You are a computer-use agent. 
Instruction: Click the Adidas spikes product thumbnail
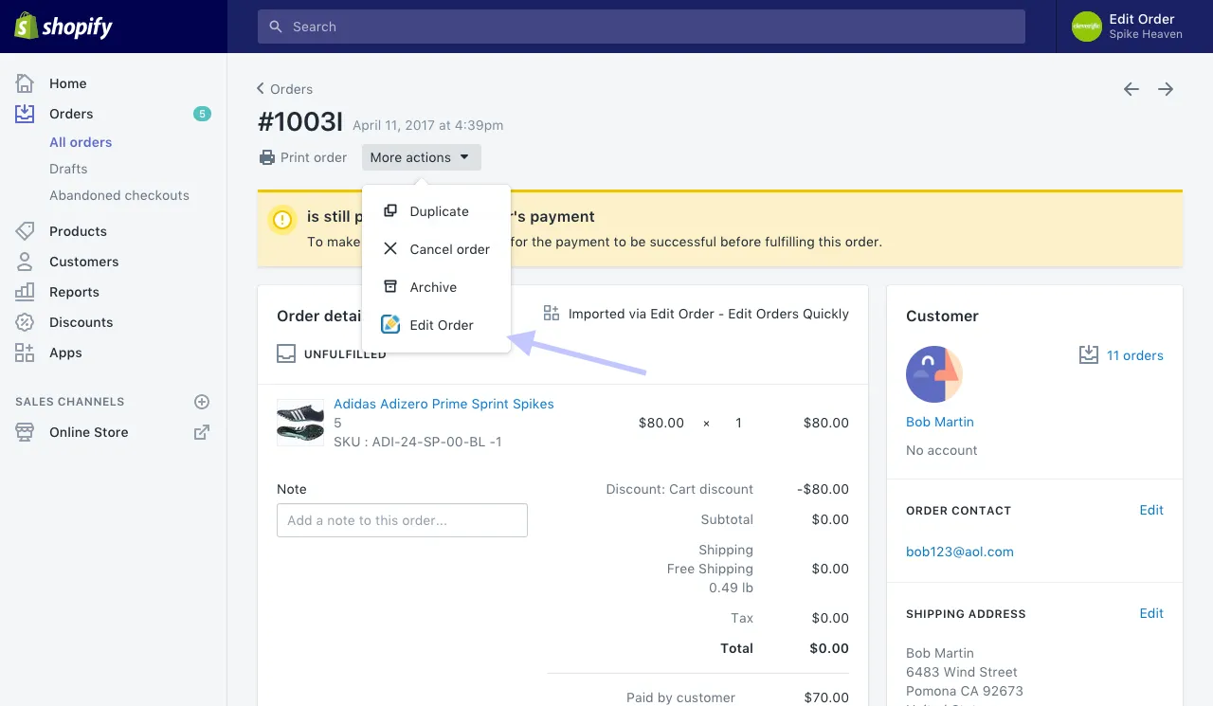(x=300, y=423)
